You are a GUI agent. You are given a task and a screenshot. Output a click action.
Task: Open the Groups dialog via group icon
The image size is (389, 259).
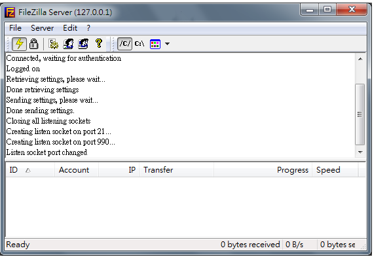coord(83,44)
